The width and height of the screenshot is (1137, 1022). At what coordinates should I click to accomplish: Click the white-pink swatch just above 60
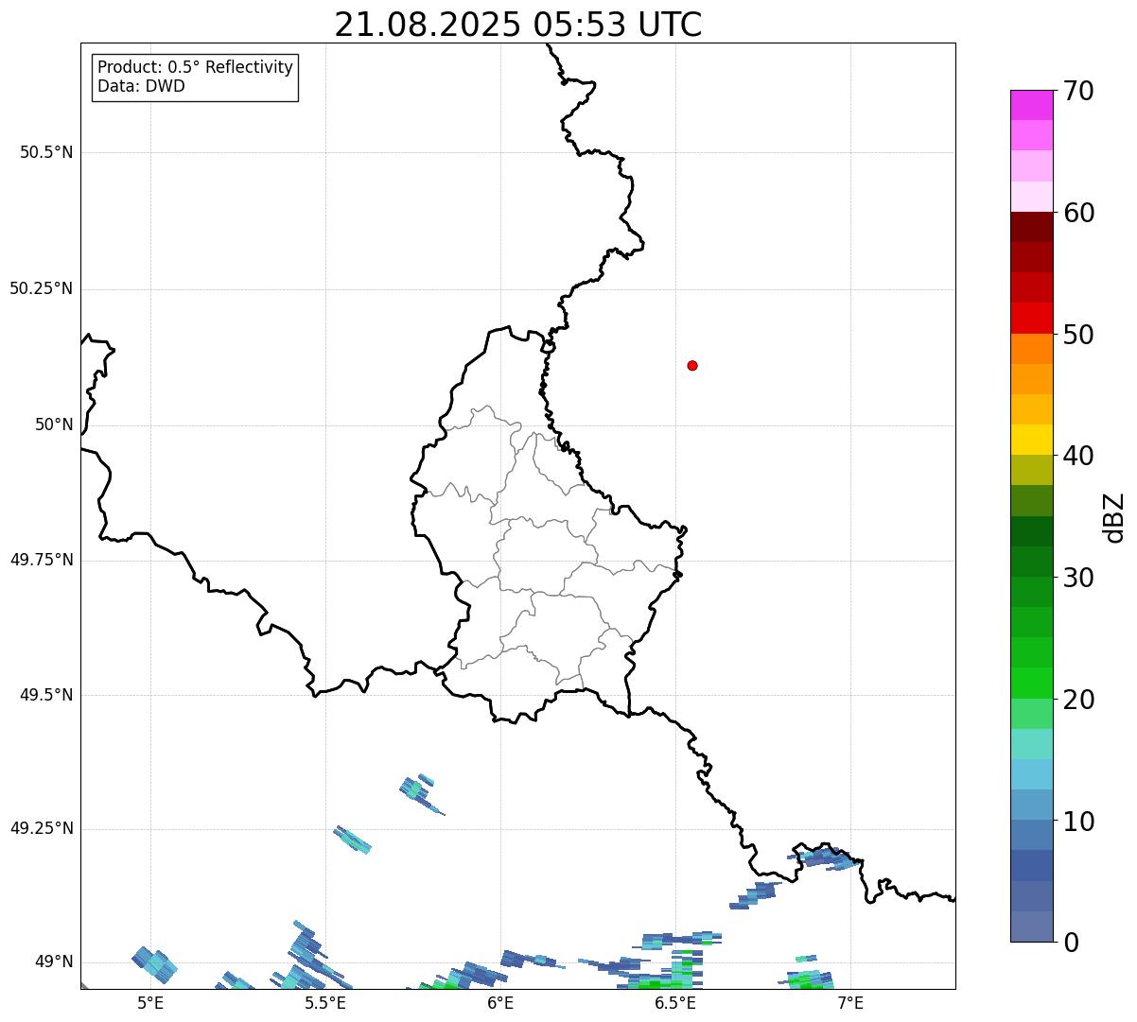[x=1031, y=197]
